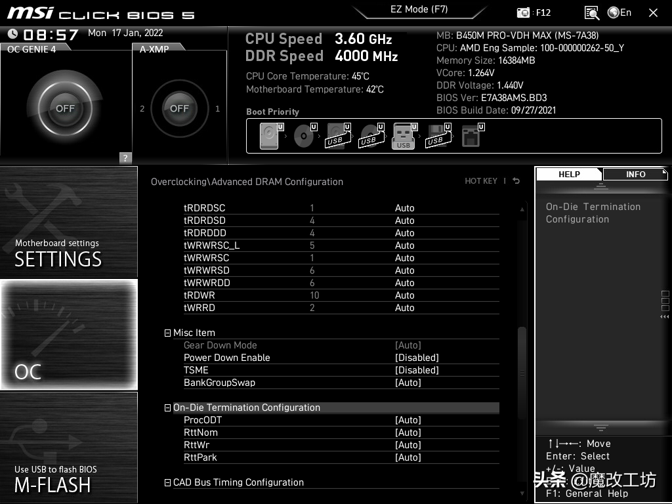This screenshot has width=672, height=504.
Task: Select the hard disk boot device icon
Action: 269,136
